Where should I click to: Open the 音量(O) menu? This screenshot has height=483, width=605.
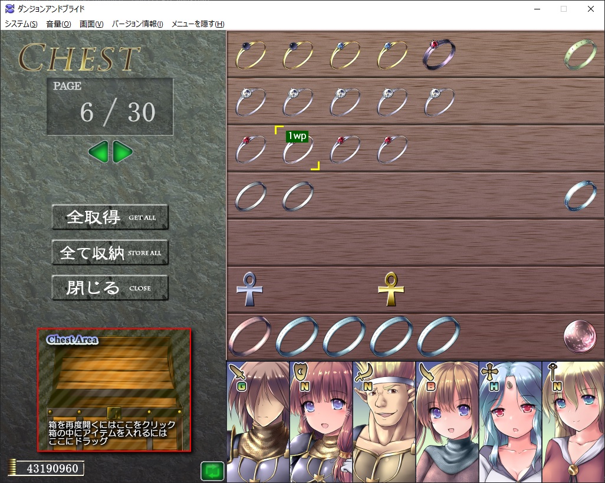[58, 24]
